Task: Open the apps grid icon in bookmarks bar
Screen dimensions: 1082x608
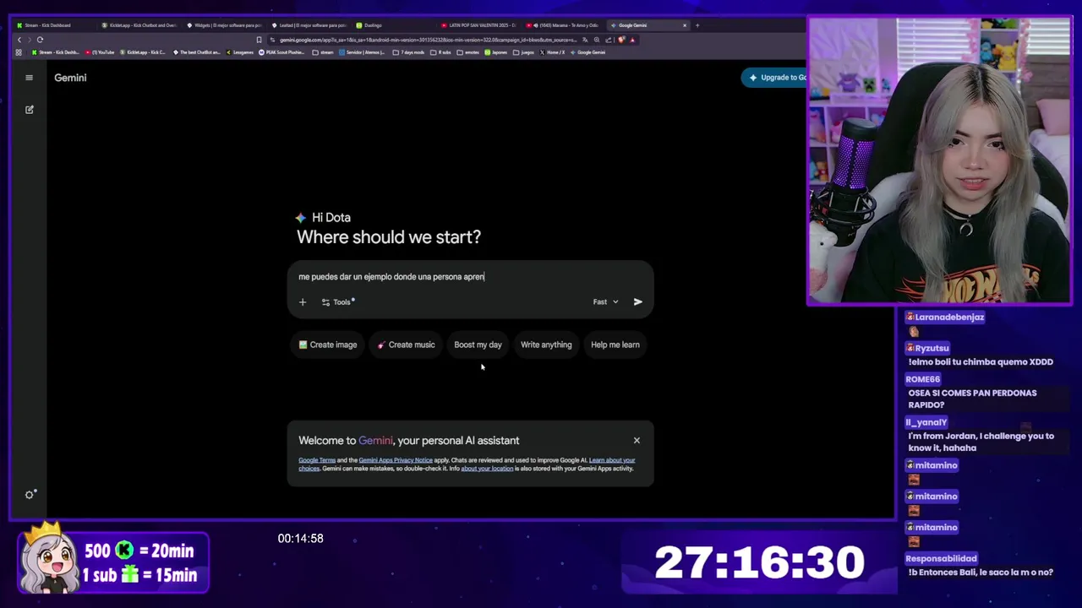Action: (x=19, y=52)
